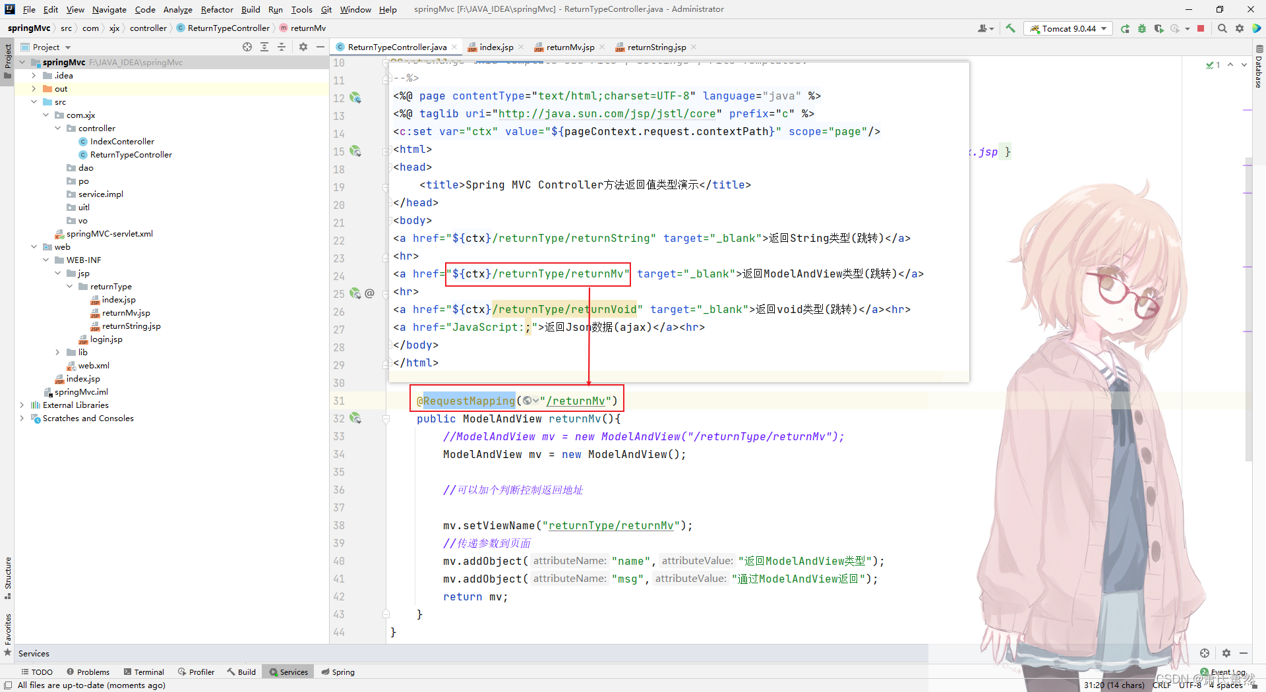Expand the out folder
Screen dimensions: 1266x692
click(34, 88)
